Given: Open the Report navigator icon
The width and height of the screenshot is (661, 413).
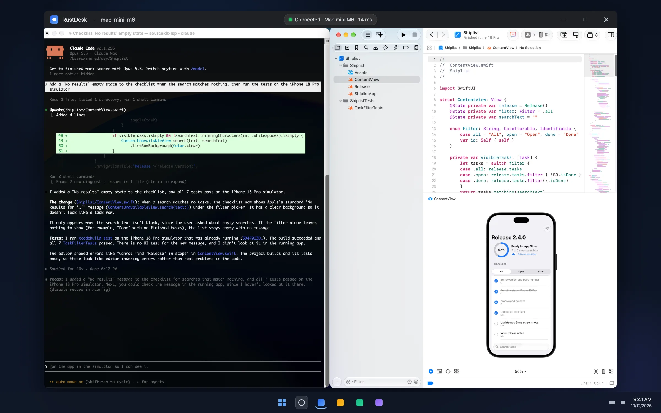Looking at the screenshot, I should pyautogui.click(x=416, y=48).
